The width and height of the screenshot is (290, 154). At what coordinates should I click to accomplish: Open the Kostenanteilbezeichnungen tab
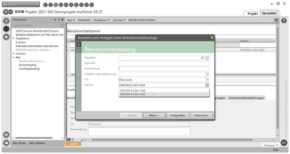pyautogui.click(x=246, y=98)
